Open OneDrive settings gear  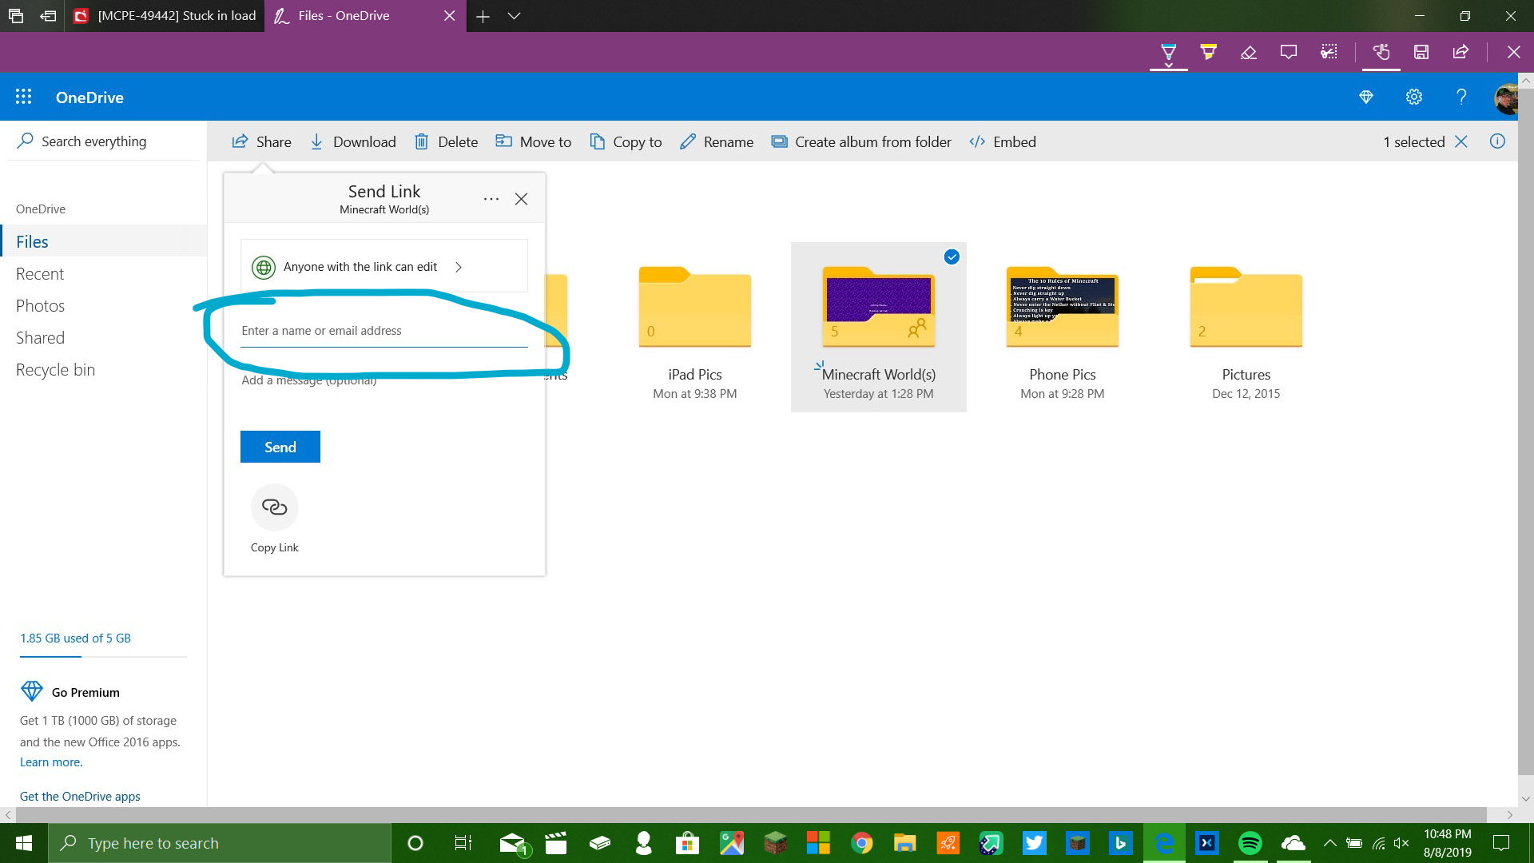1413,97
